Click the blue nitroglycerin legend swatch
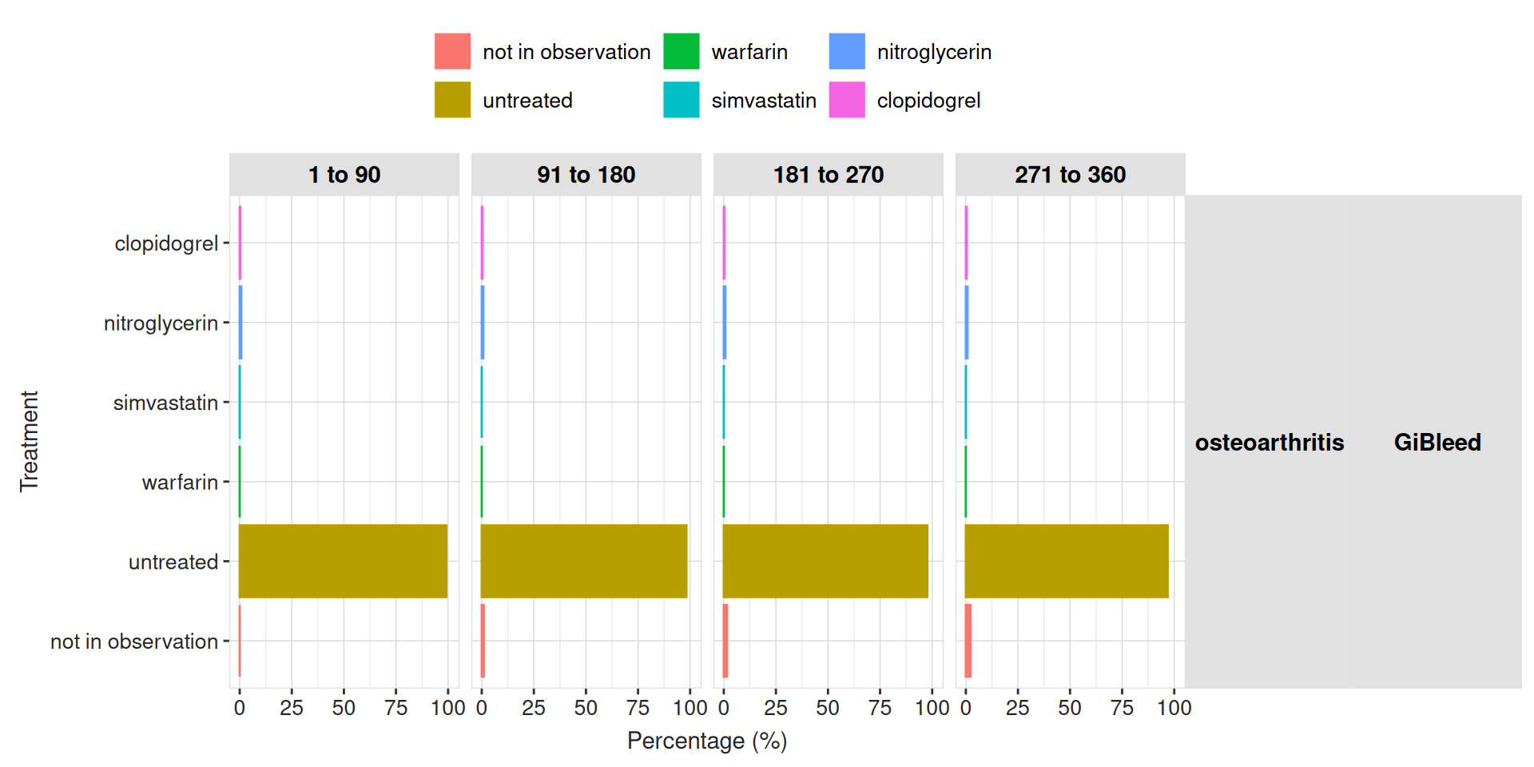This screenshot has width=1534, height=767. [847, 52]
